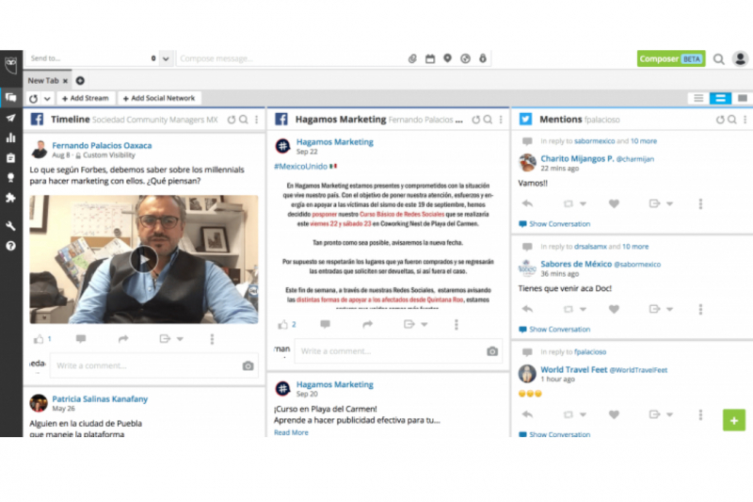This screenshot has width=753, height=502.
Task: Open the Composer BETA button
Action: [670, 58]
